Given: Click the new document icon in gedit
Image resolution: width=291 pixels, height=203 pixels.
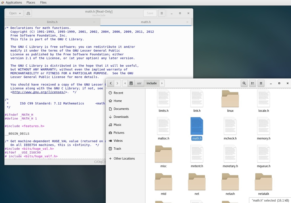Looking at the screenshot, I should 28,13.
